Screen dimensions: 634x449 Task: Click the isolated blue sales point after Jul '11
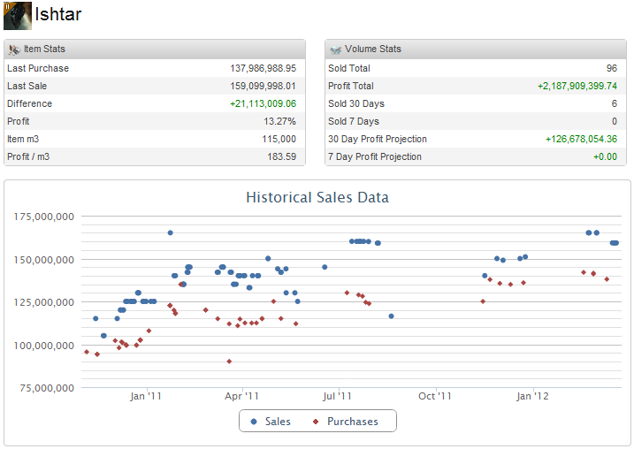pos(391,316)
